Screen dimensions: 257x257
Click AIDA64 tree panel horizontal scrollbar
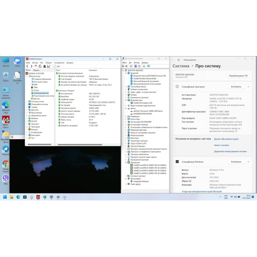point(39,145)
